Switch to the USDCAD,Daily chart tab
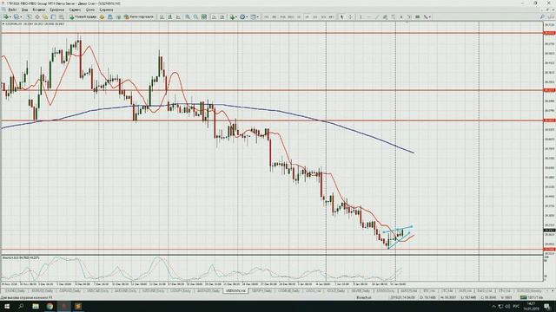This screenshot has height=312, width=556. tap(97, 291)
